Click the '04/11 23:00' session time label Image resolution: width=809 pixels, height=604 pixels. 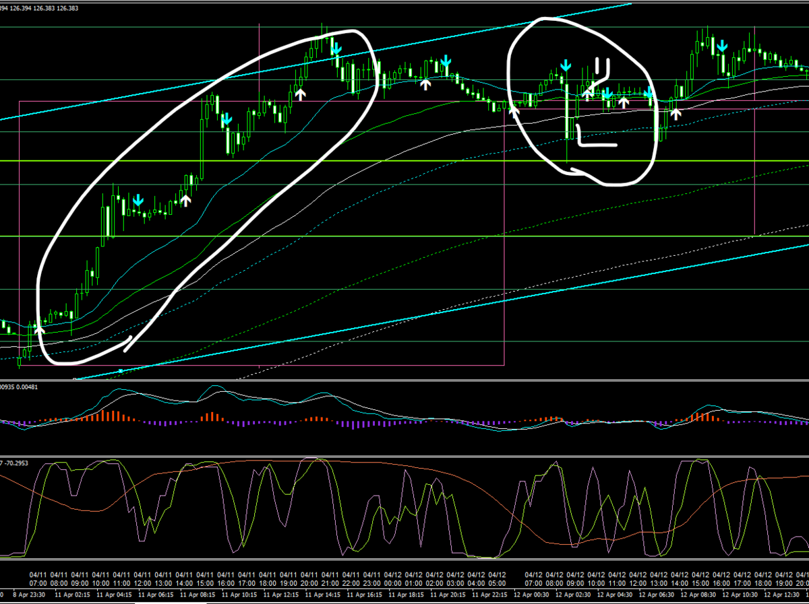coord(372,578)
